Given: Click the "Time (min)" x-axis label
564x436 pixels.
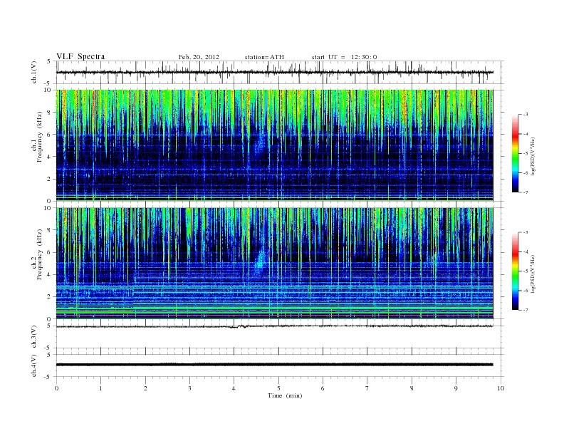Looking at the screenshot, I should (x=285, y=395).
